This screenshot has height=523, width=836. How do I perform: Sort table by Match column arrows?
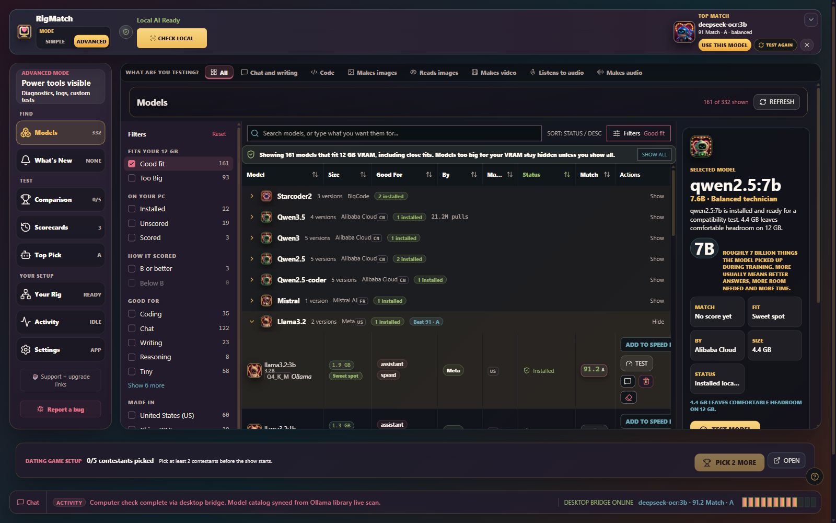(607, 175)
